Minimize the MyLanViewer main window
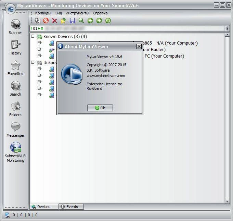 pyautogui.click(x=216, y=5)
